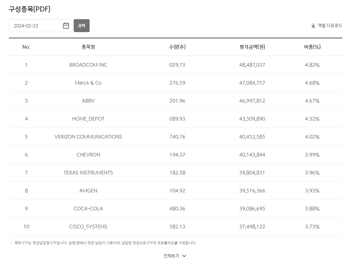Image resolution: width=354 pixels, height=261 pixels.
Task: Click the 평가금액(원) column header
Action: click(x=252, y=47)
